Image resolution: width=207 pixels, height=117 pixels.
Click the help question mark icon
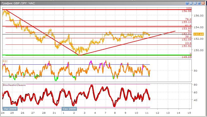[x=187, y=3]
